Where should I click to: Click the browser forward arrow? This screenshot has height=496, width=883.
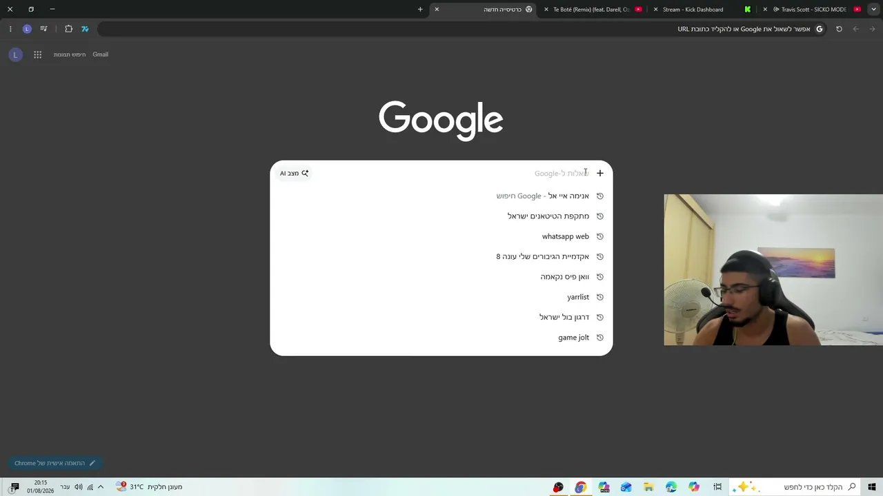click(855, 29)
